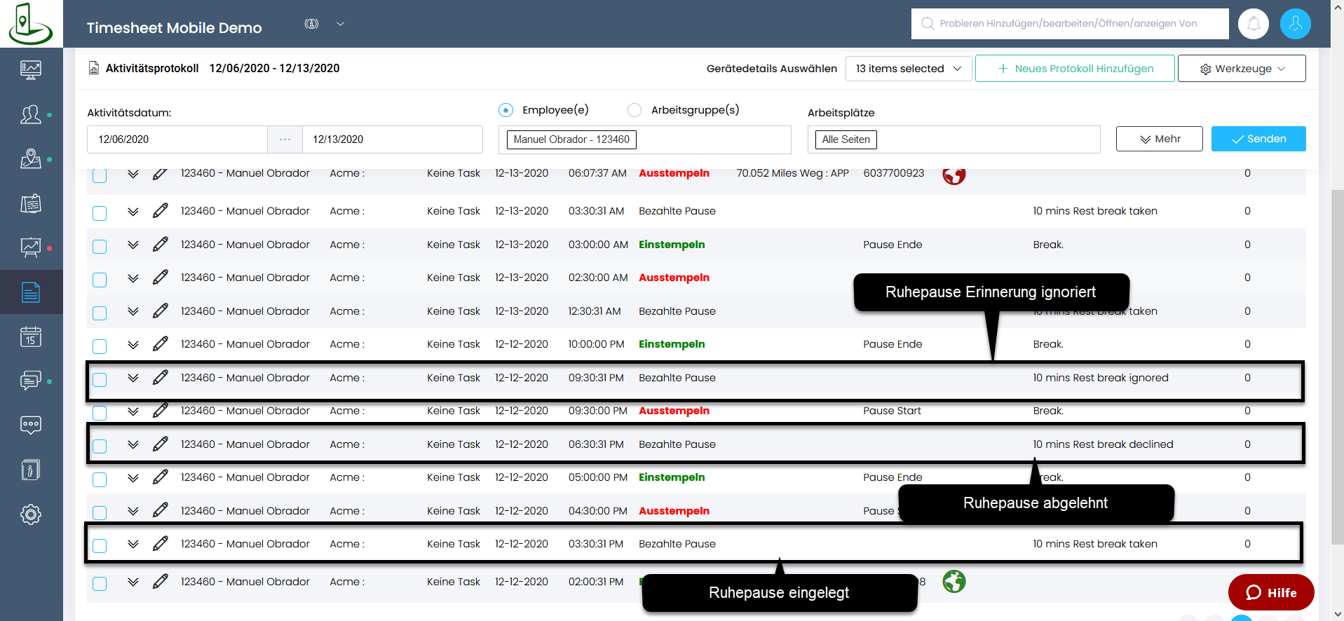Viewport: 1344px width, 621px height.
Task: Click Neues Protokoll Hinzufügen button
Action: (1074, 69)
